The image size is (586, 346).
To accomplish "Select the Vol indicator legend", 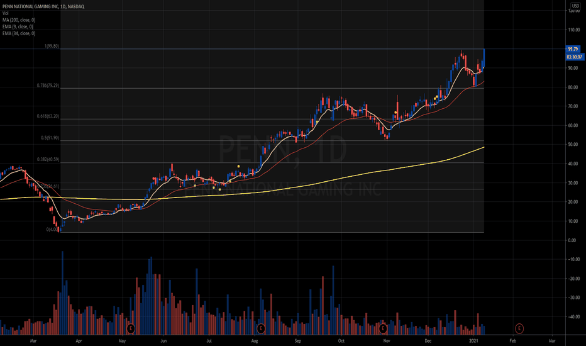I will [x=5, y=13].
